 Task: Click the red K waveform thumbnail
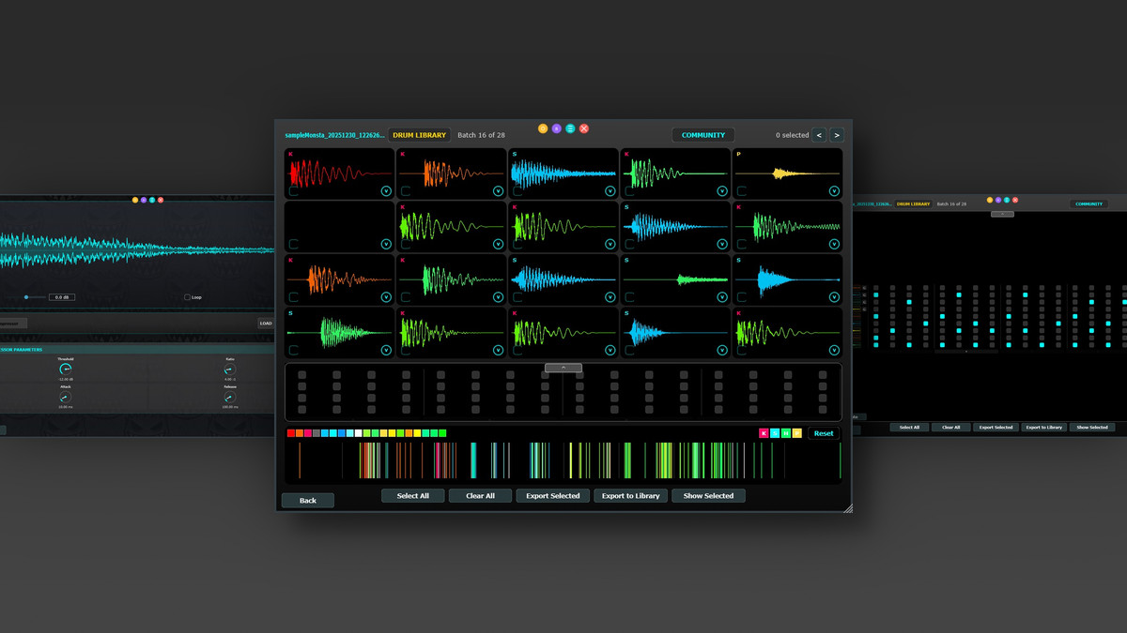pos(340,174)
